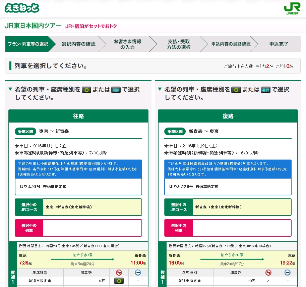The image size is (306, 287).
Task: Click the outbound 選択中の列車 empty field
Action: [x=92, y=228]
